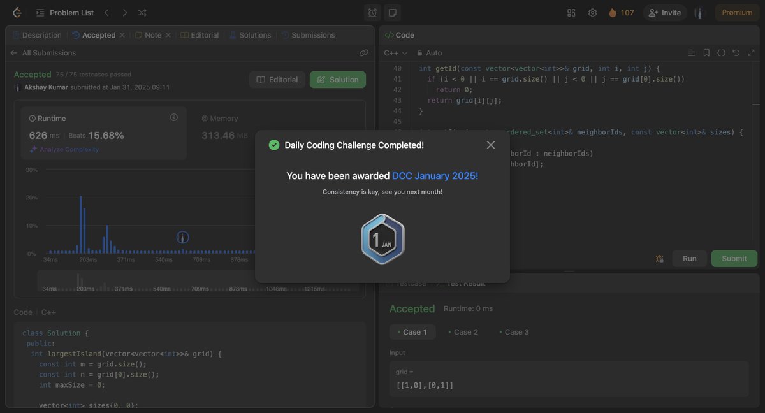The height and width of the screenshot is (413, 765).
Task: Open the layout grid icon
Action: tap(571, 13)
